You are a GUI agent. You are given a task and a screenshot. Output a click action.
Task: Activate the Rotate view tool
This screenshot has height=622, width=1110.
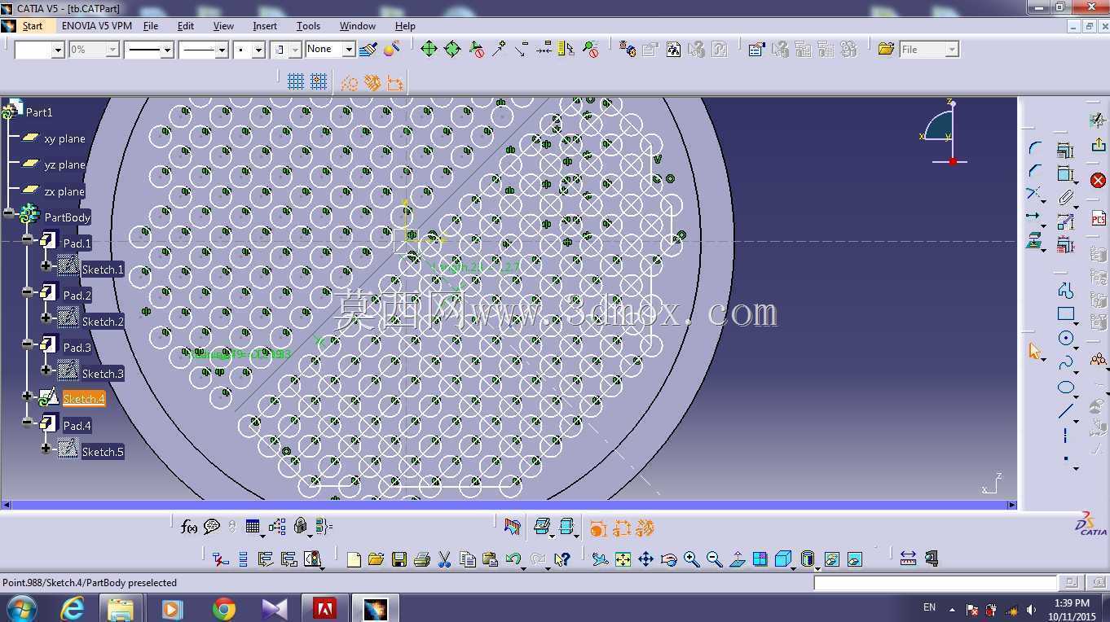pos(668,559)
